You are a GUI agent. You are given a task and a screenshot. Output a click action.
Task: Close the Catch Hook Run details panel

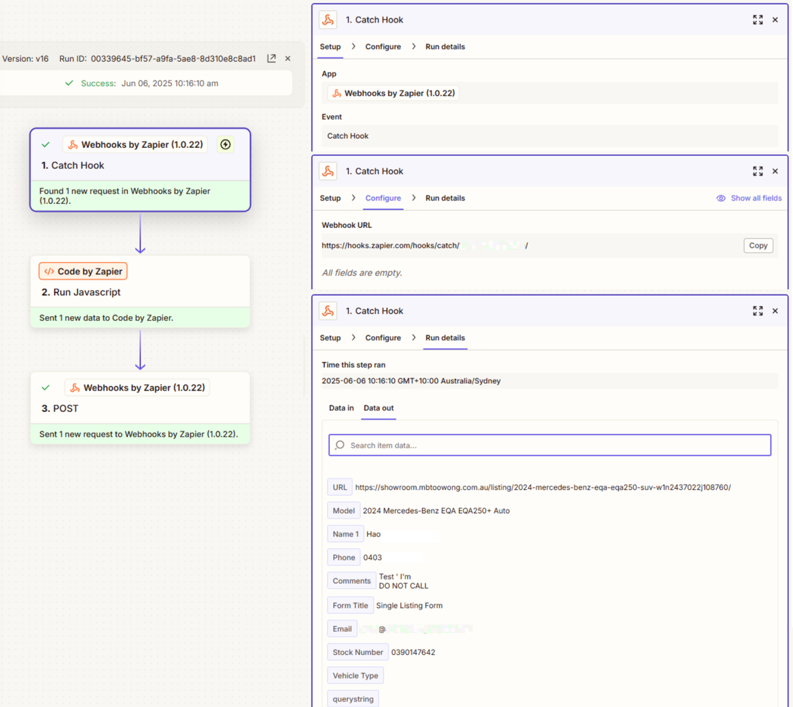[x=775, y=311]
